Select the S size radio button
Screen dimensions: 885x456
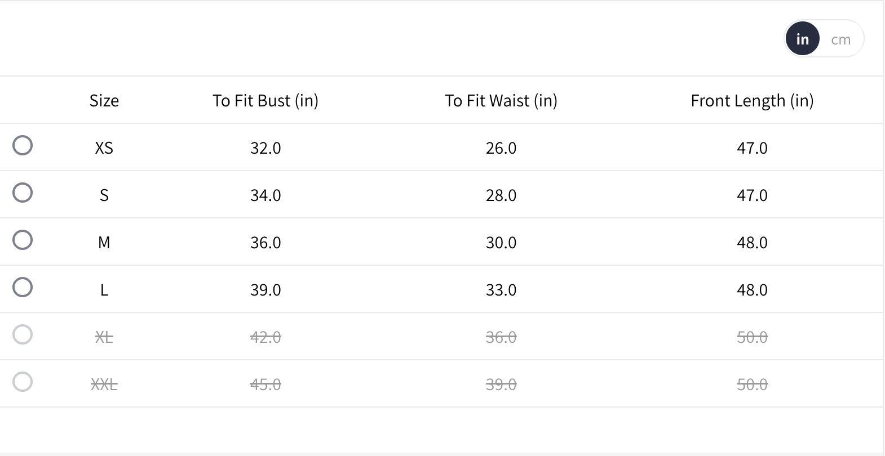[x=23, y=193]
